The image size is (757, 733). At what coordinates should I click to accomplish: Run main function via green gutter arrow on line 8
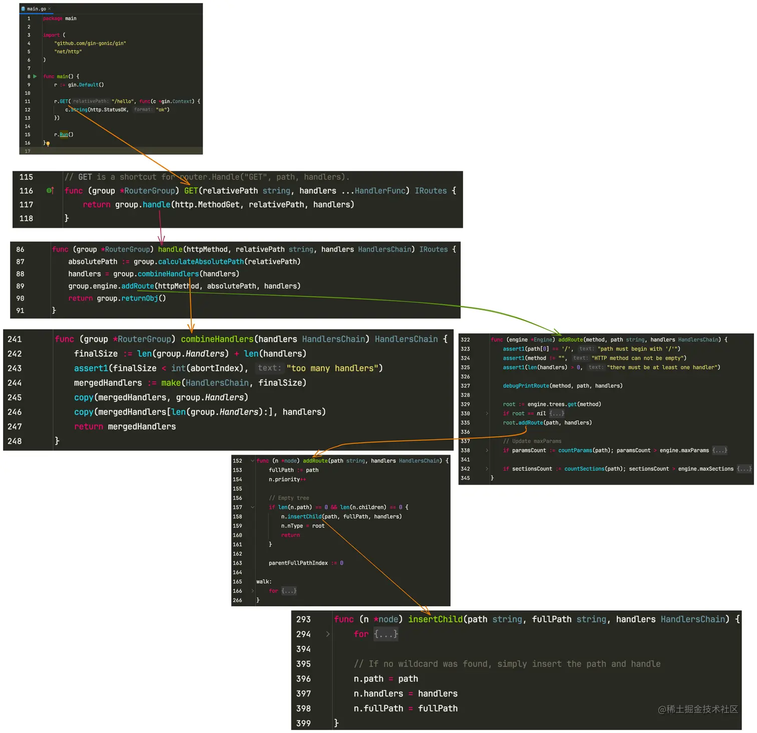35,76
